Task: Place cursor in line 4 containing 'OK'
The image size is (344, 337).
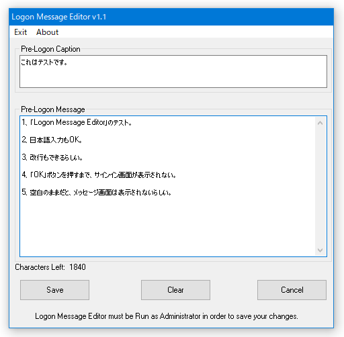Action: [x=99, y=175]
